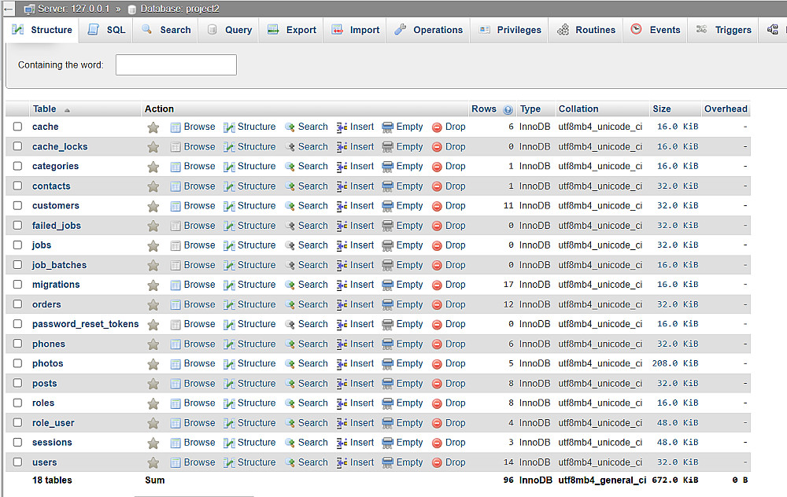Open the customers table link
This screenshot has height=497, width=787.
click(56, 205)
